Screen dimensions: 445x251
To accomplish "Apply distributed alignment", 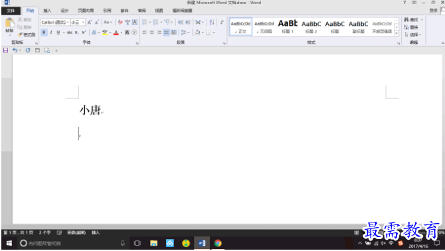I will (x=173, y=33).
